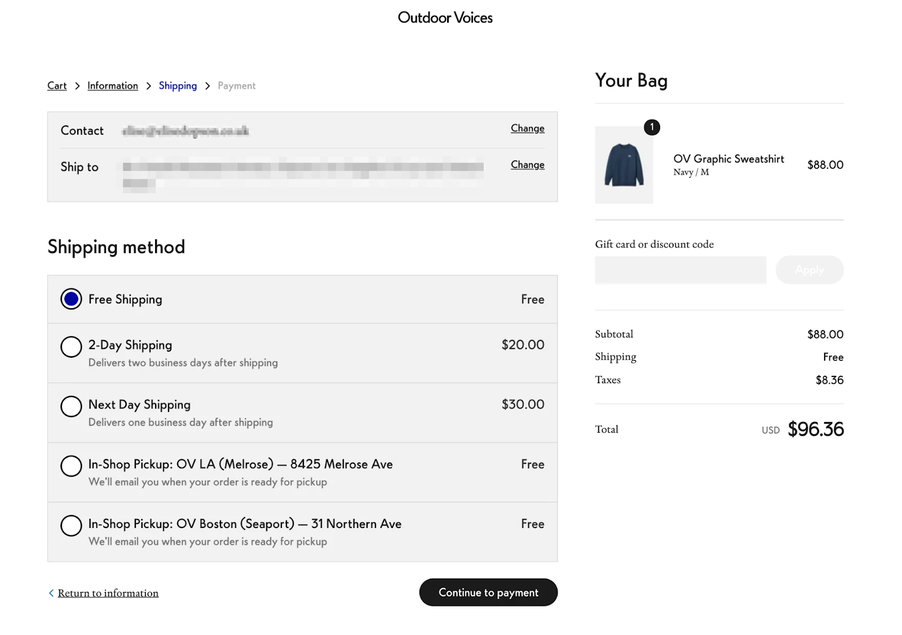Select the Free Shipping radio option
This screenshot has width=902, height=635.
point(71,299)
